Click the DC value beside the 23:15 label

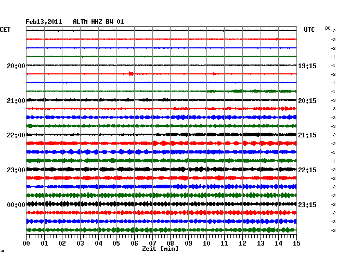pos(333,204)
